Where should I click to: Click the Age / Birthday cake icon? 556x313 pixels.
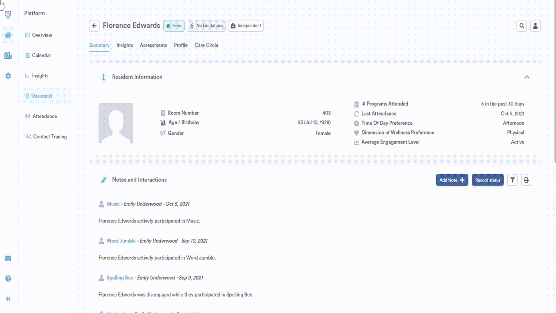(163, 123)
